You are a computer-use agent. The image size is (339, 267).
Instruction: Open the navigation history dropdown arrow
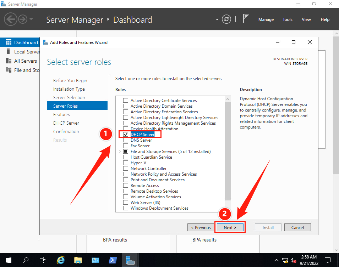31,19
